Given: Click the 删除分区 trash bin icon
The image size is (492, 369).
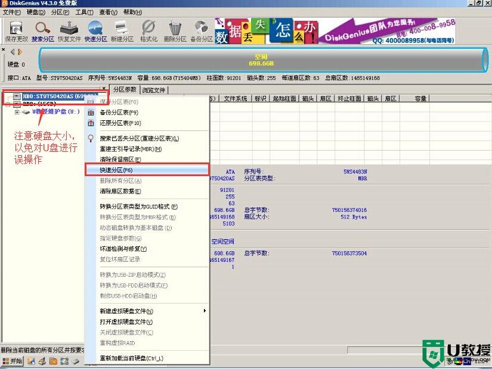Looking at the screenshot, I should point(175,30).
